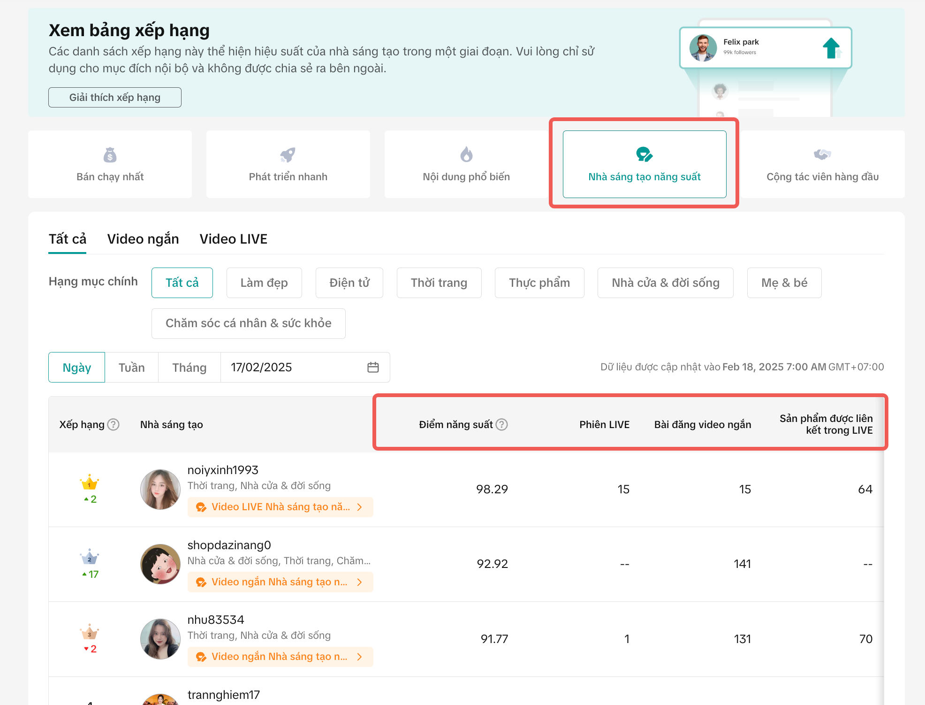Switch period to Tháng
The height and width of the screenshot is (705, 925).
pos(189,367)
